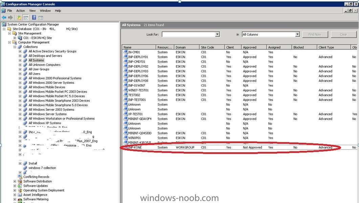Open the Help question mark icon
This screenshot has height=203, width=359.
(34, 17)
